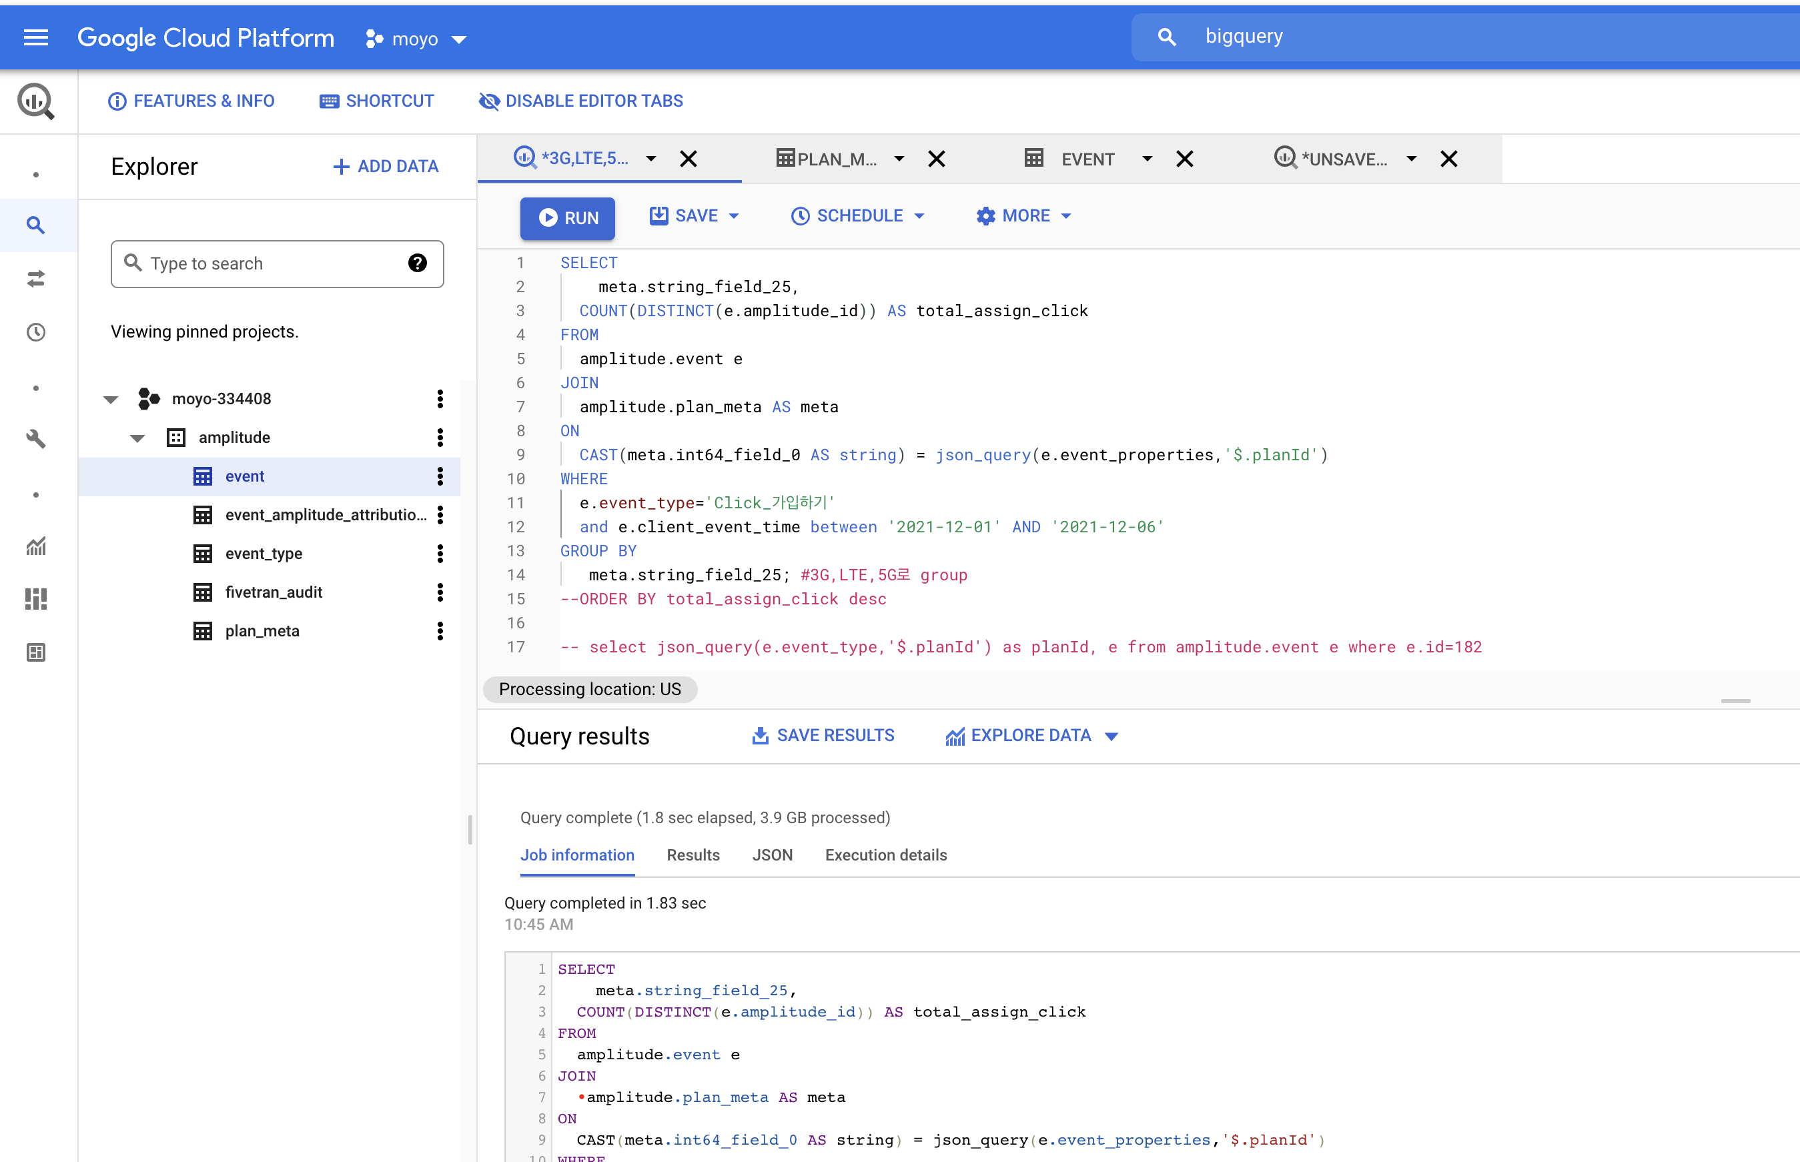Click the search magnifier icon in top bar

[x=1166, y=37]
